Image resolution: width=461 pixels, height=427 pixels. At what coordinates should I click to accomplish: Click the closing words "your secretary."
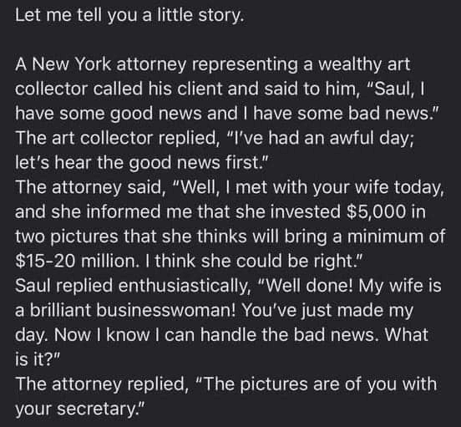click(80, 409)
